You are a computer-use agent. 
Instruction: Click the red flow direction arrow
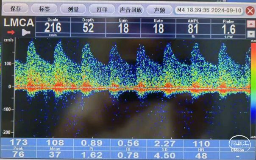click(x=11, y=32)
